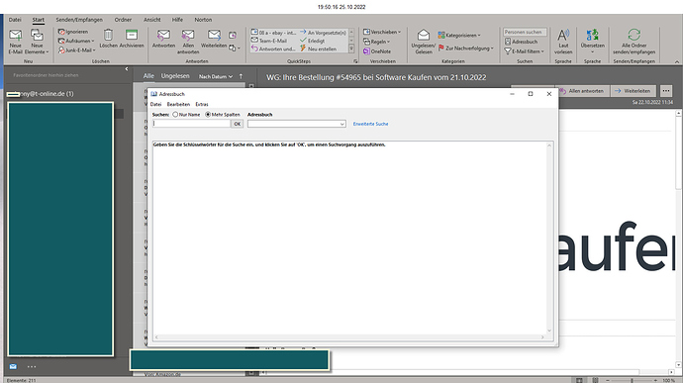
Task: Open OneNote from the ribbon
Action: coord(377,51)
